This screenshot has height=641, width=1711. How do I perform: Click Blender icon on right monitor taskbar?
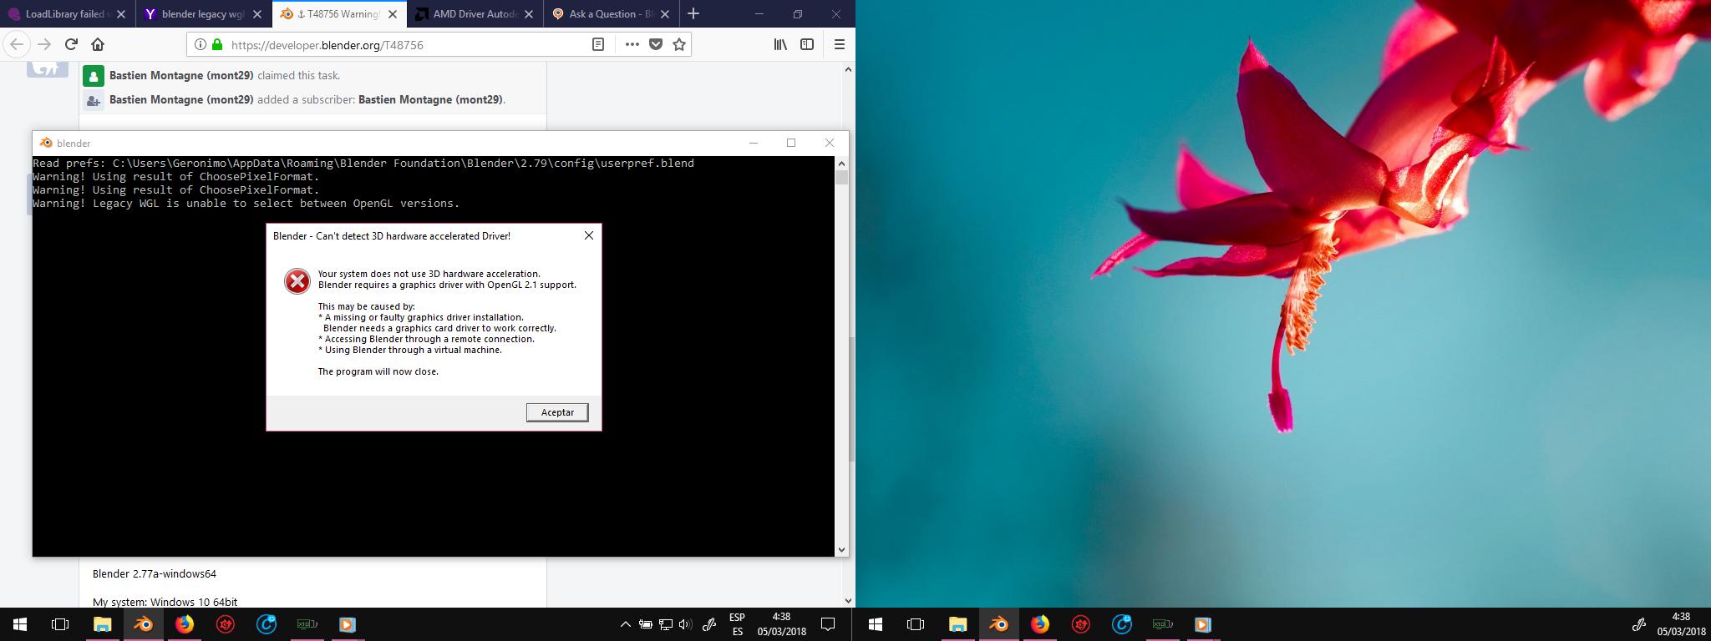pyautogui.click(x=998, y=624)
